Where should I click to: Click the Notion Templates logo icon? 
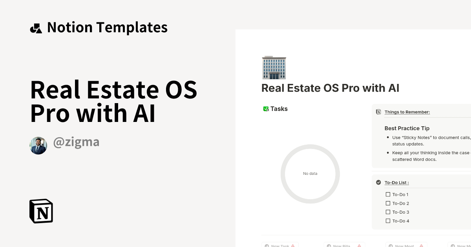coord(37,27)
